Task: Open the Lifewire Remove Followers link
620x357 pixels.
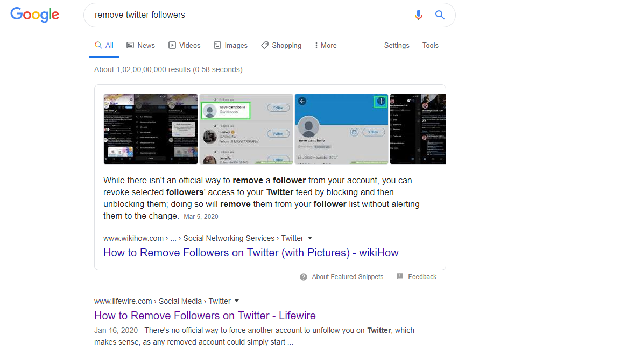Action: coord(205,316)
